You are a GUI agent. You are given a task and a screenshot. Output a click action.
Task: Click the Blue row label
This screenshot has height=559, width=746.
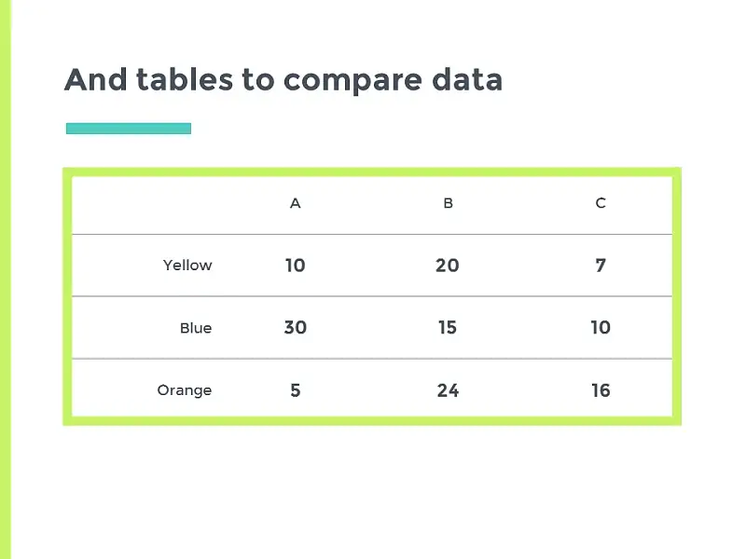tap(196, 328)
